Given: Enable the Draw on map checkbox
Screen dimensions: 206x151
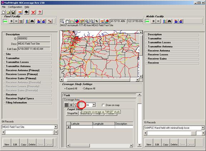Looking at the screenshot, I should click(x=103, y=105).
